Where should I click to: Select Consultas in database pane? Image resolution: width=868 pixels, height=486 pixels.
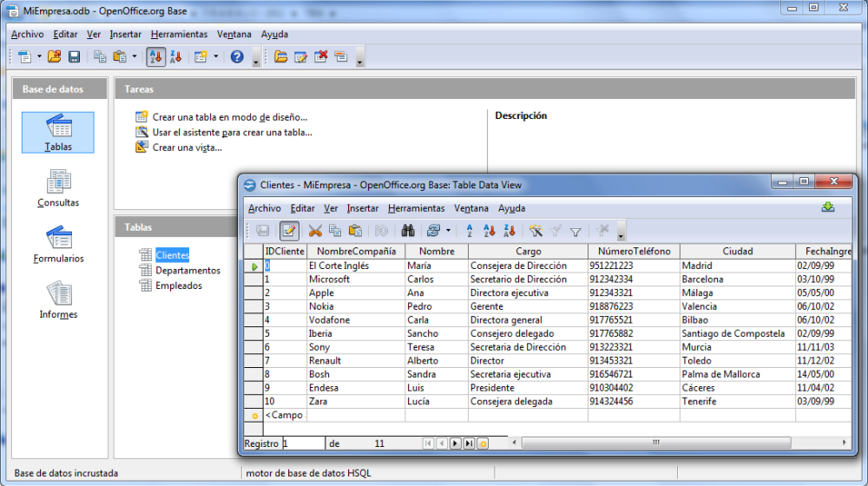coord(58,188)
